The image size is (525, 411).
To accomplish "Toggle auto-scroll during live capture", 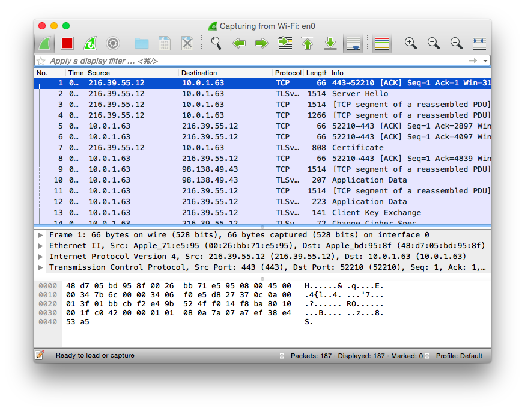I will (353, 43).
